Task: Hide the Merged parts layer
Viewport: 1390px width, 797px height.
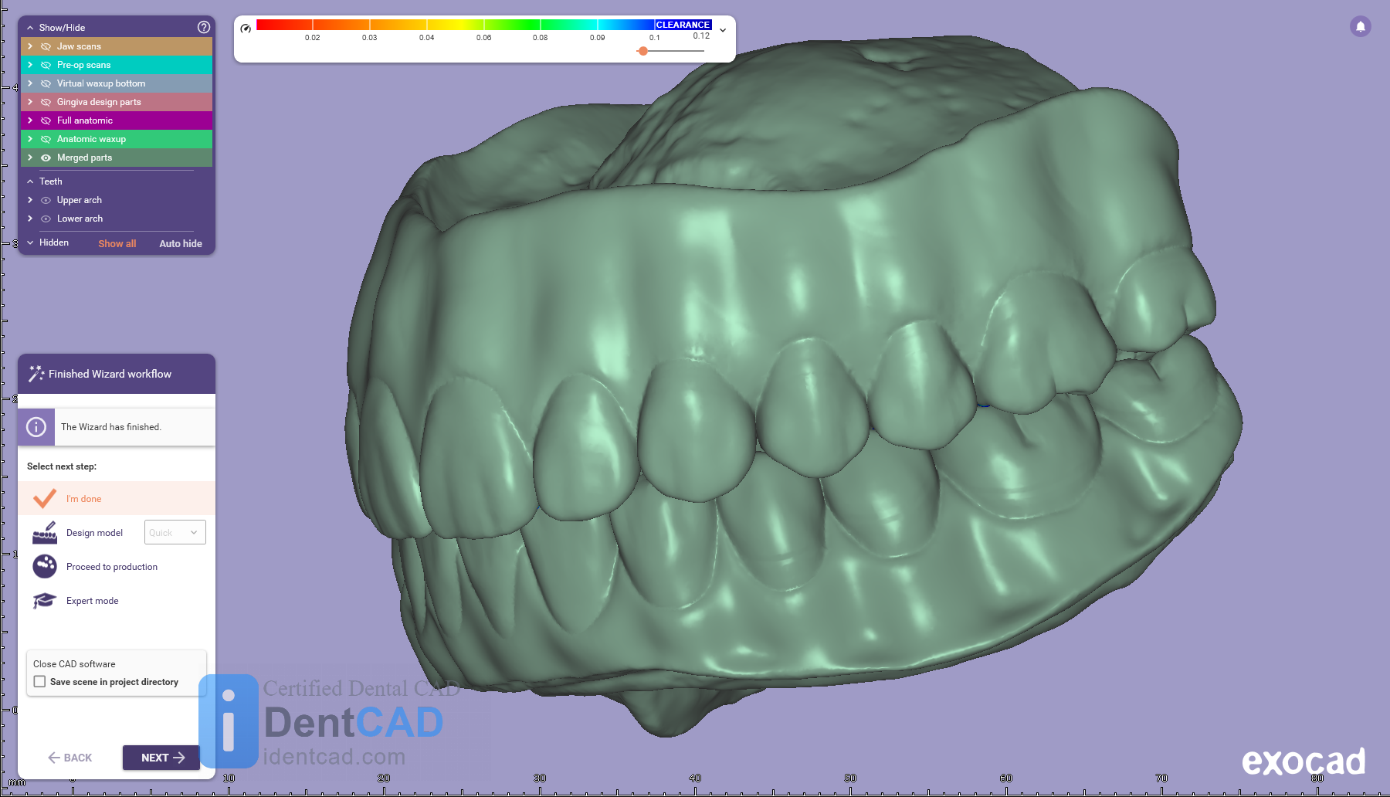Action: (x=46, y=158)
